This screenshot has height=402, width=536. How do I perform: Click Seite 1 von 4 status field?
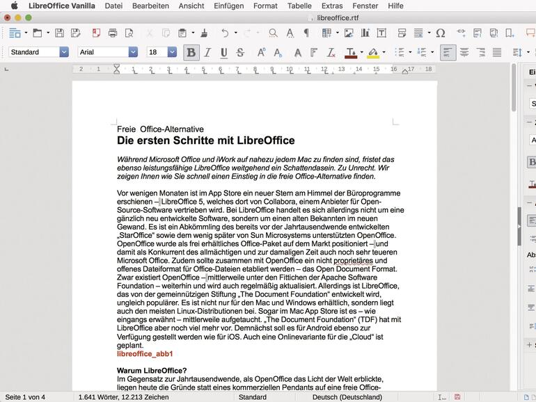tap(25, 397)
